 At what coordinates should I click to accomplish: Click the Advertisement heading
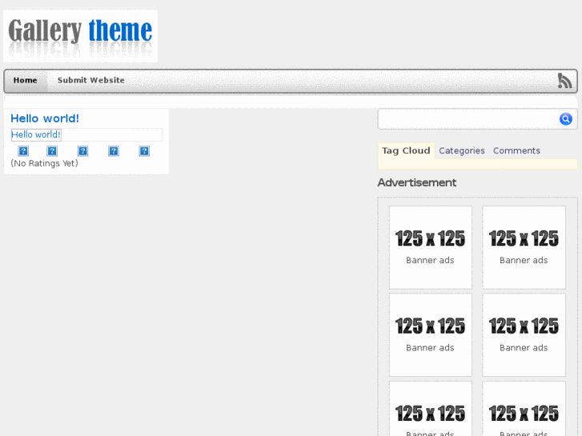[417, 182]
